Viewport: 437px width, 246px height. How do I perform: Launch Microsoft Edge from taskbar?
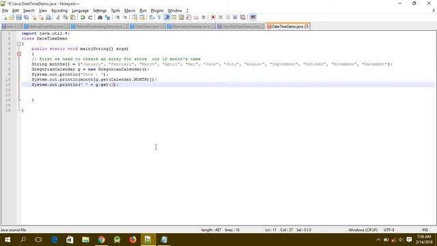click(55, 240)
